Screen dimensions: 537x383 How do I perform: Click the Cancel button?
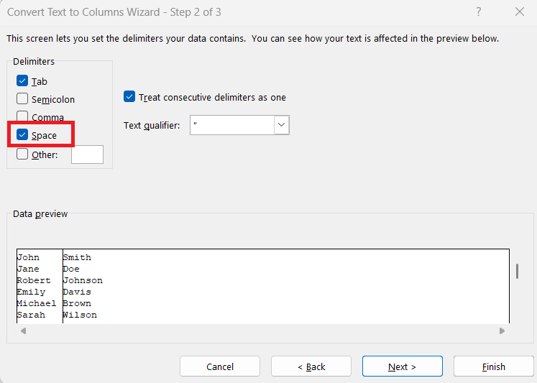click(220, 366)
